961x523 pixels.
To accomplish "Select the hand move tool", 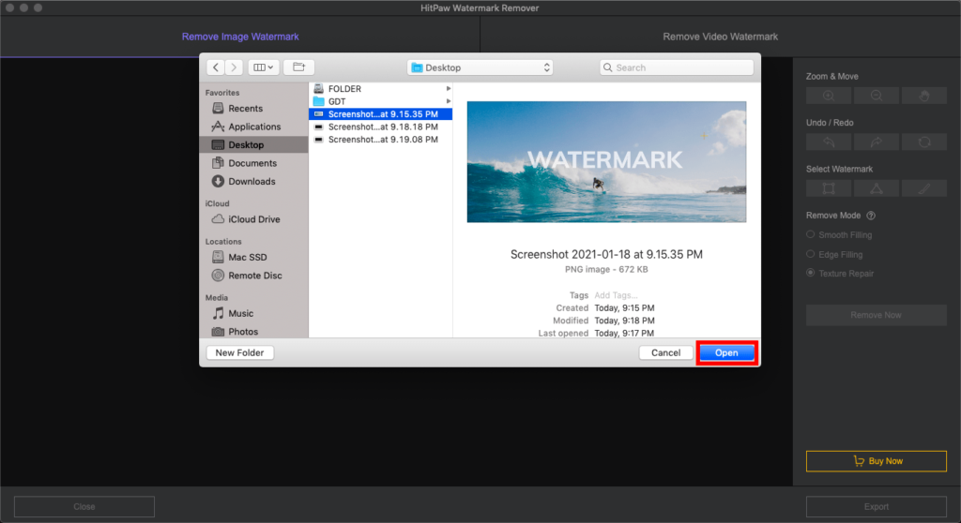I will (x=924, y=97).
